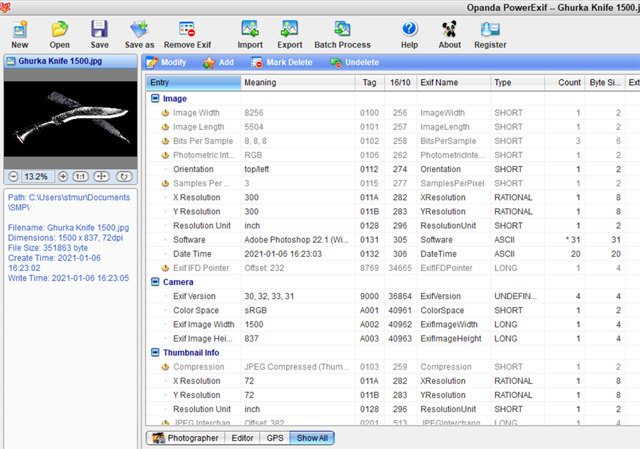This screenshot has height=449, width=640.
Task: Switch to the Photographer tab
Action: 185,438
